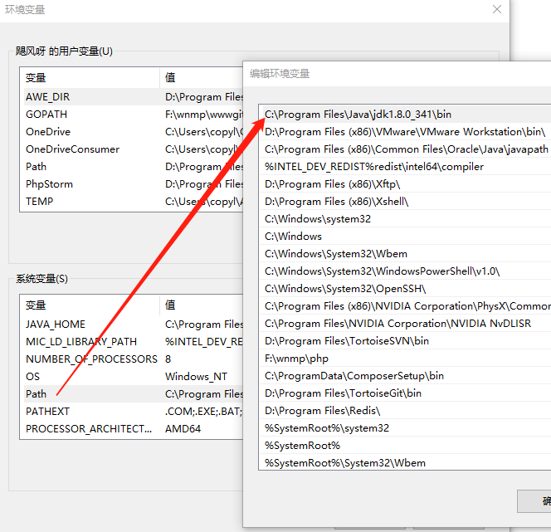Select the VMware Workstation bin path entry
Image resolution: width=551 pixels, height=532 pixels.
[x=404, y=132]
